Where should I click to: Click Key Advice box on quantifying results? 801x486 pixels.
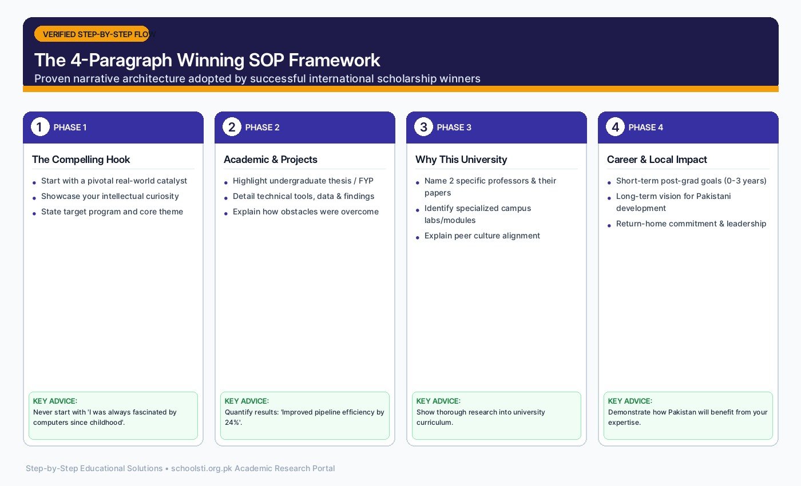(x=305, y=416)
